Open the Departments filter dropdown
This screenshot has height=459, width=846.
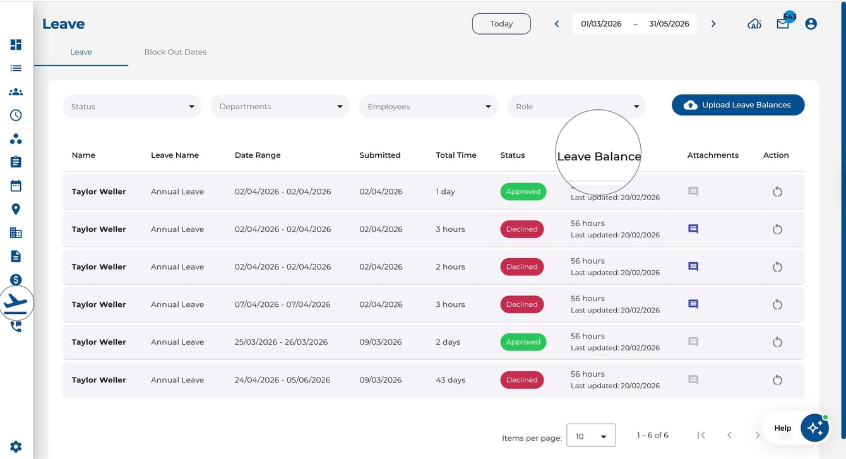[x=280, y=106]
